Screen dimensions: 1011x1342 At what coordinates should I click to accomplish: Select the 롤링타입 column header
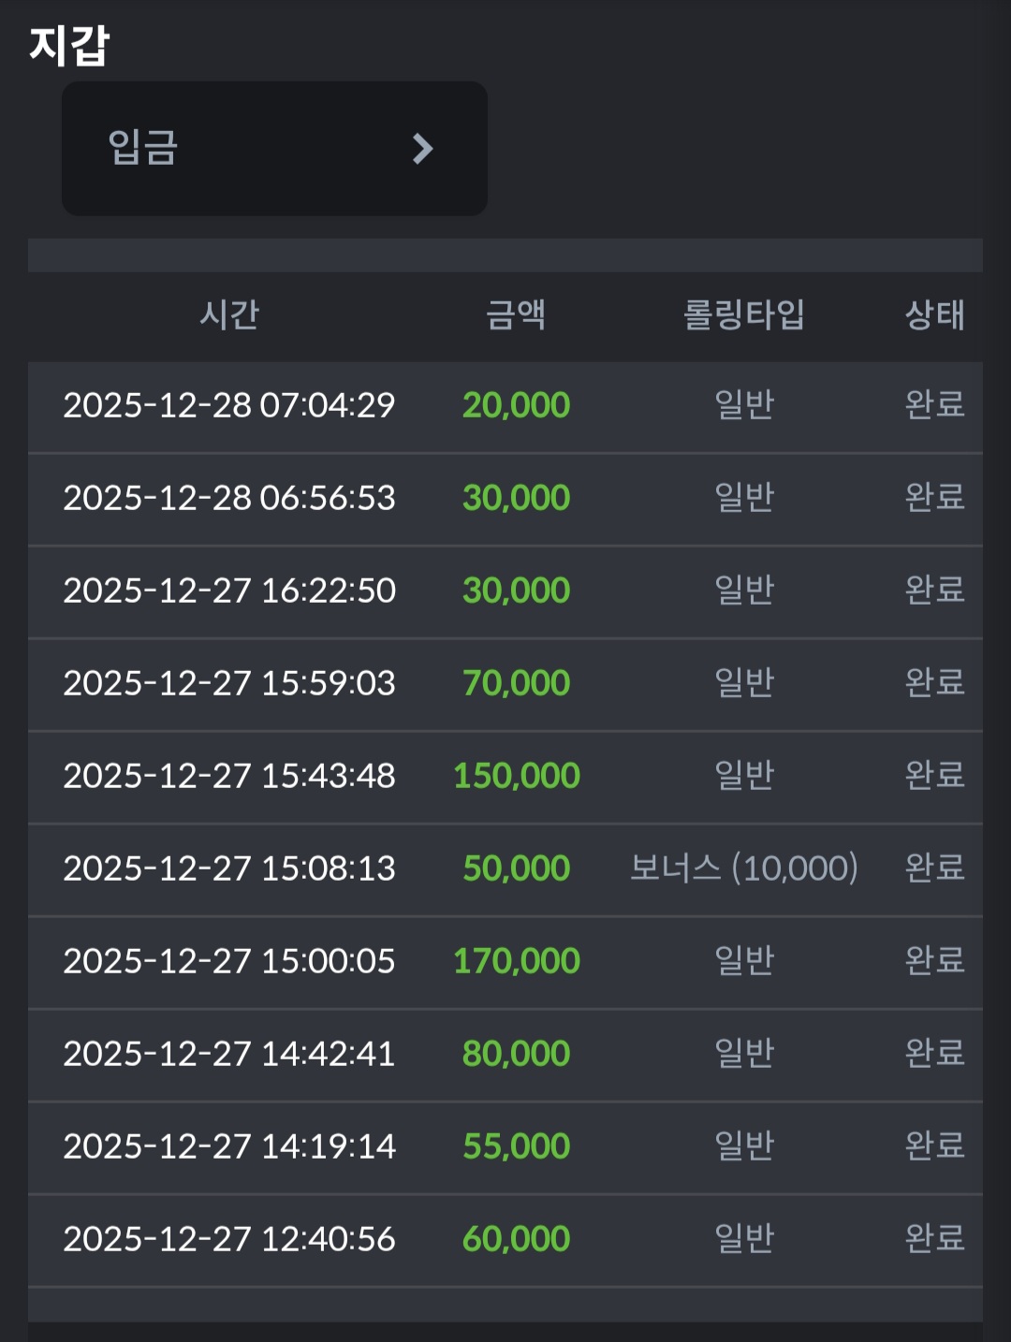pos(744,314)
